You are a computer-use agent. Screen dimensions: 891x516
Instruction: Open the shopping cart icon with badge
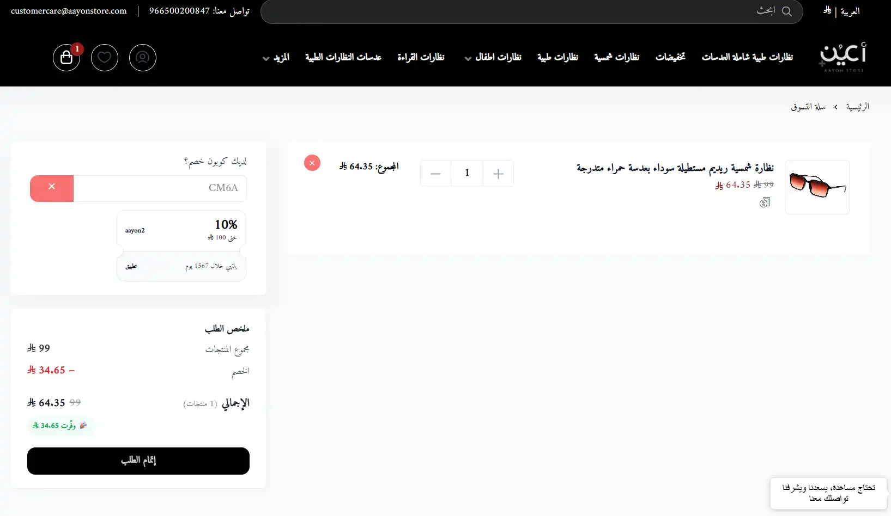[x=66, y=57]
